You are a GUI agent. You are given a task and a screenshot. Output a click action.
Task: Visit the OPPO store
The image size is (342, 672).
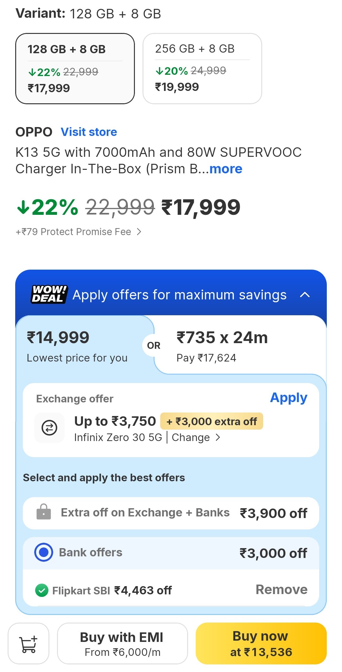[89, 132]
